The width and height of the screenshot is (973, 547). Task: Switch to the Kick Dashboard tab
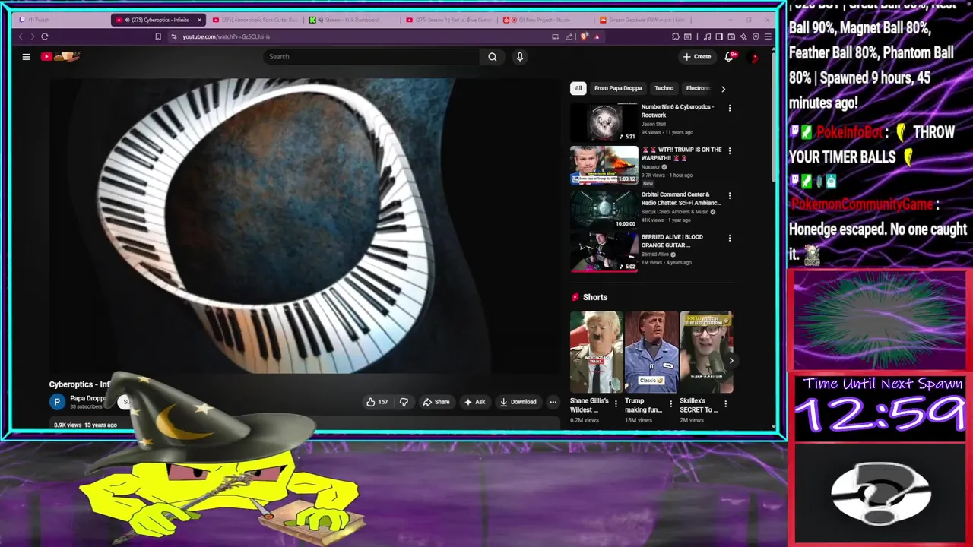click(x=352, y=20)
